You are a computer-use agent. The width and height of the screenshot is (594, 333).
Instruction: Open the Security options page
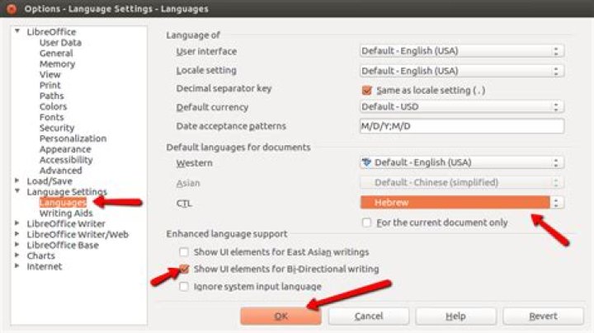point(57,128)
